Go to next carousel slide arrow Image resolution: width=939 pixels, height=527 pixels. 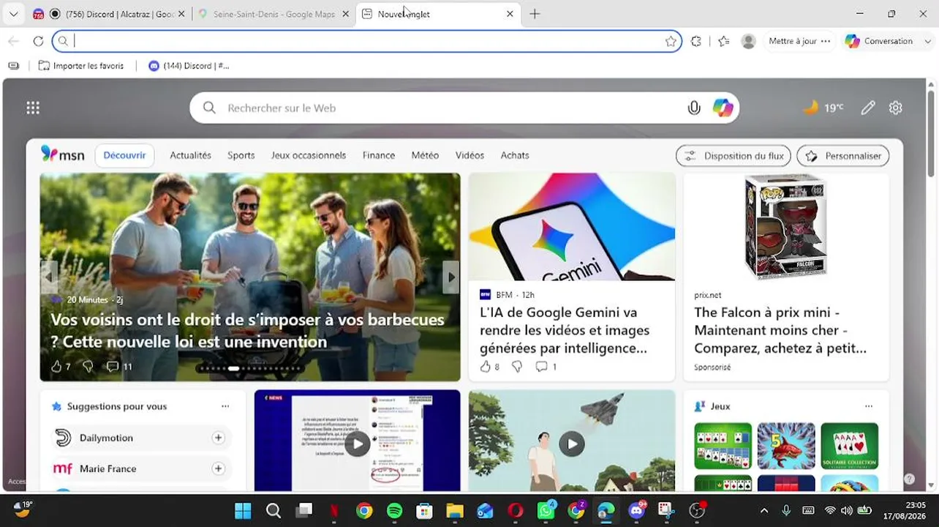coord(451,277)
